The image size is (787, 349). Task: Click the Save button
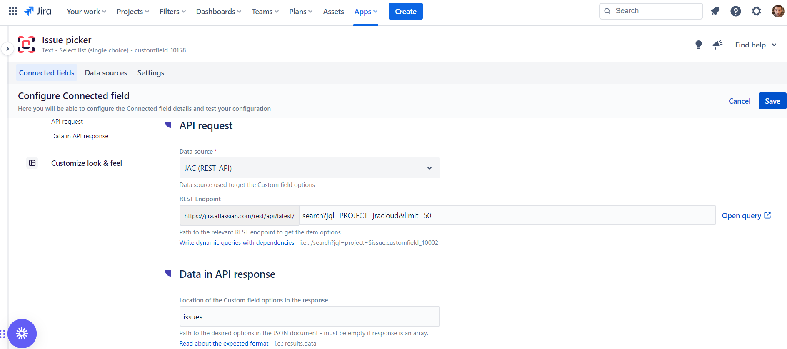click(772, 101)
